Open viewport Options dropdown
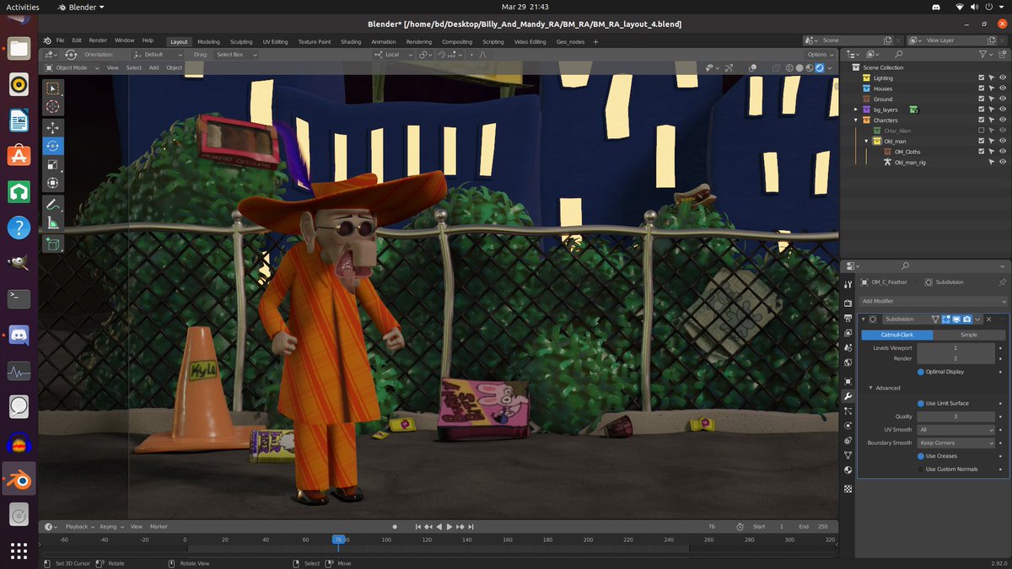This screenshot has width=1012, height=569. point(819,55)
